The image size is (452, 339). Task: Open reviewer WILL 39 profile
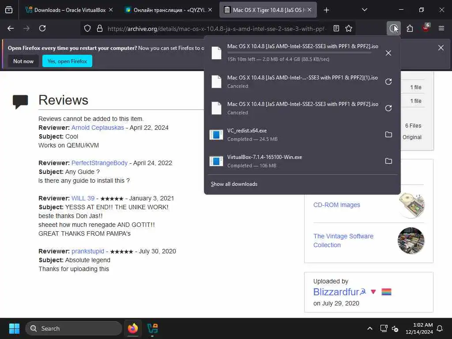(83, 198)
